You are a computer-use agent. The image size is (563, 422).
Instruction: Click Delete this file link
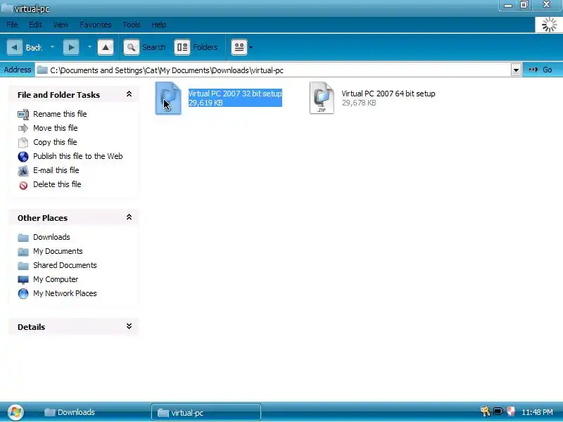[57, 184]
